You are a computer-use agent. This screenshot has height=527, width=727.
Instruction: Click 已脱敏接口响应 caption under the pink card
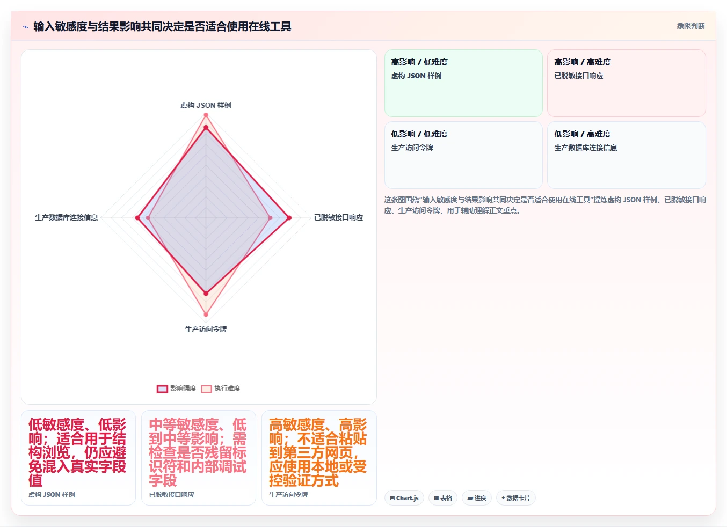click(171, 495)
